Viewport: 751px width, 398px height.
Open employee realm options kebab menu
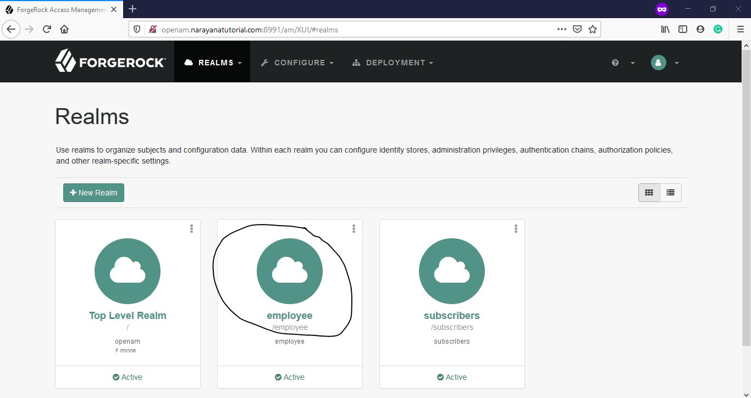click(x=354, y=228)
